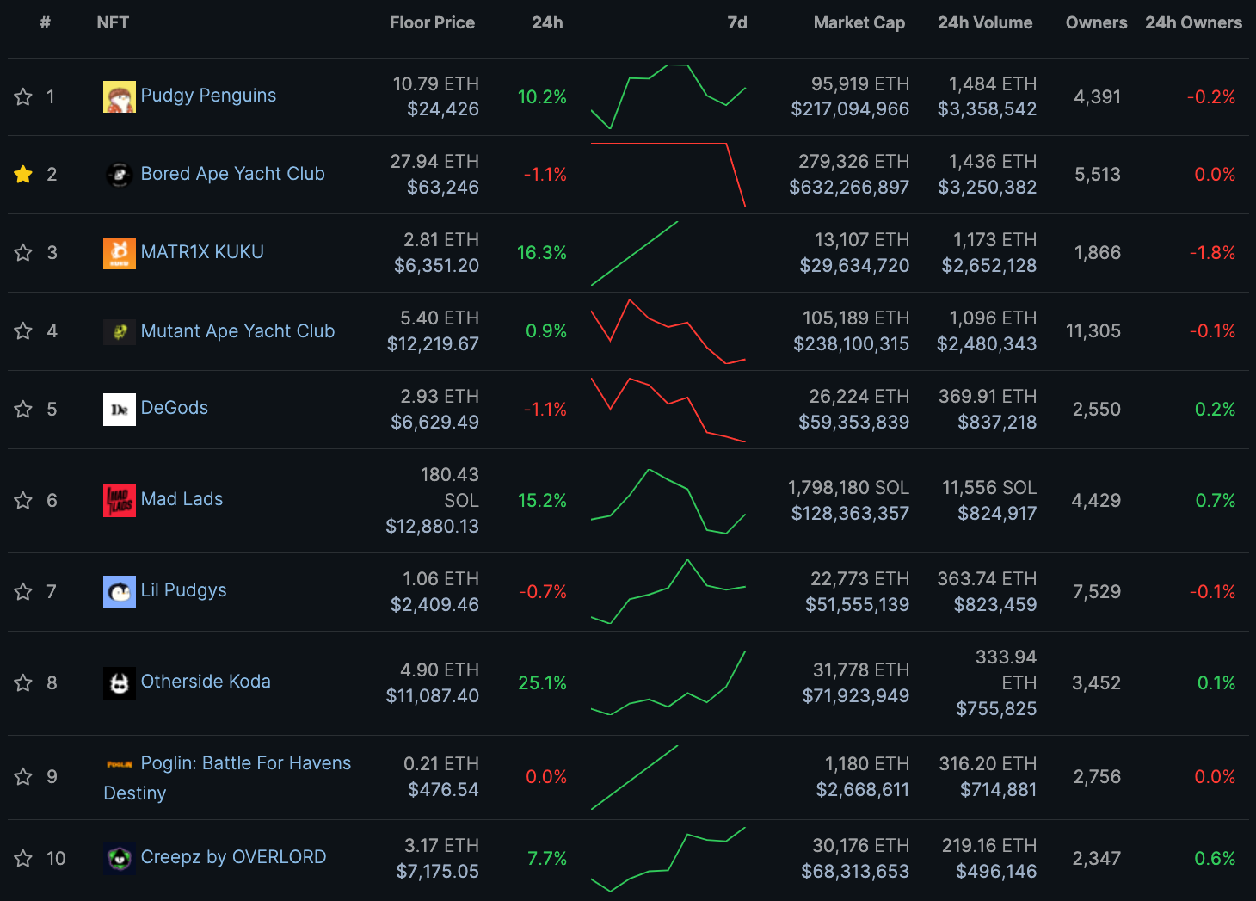The image size is (1256, 901).
Task: Star the MATR1X KUKU collection
Action: [x=23, y=253]
